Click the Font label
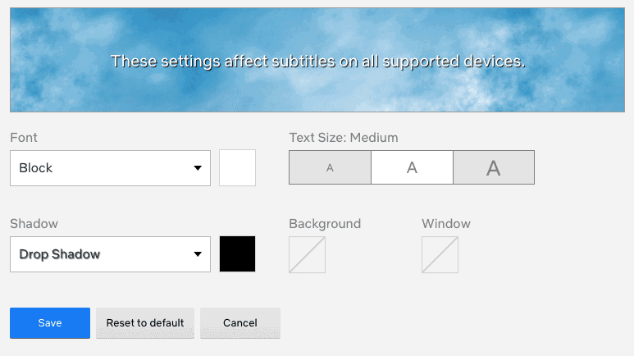Screen dimensions: 634x356 point(24,138)
